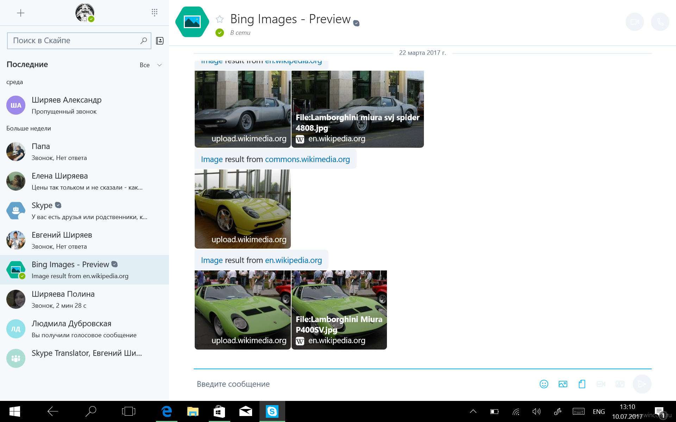
Task: Start an audio call with Bing Images
Action: pos(660,22)
